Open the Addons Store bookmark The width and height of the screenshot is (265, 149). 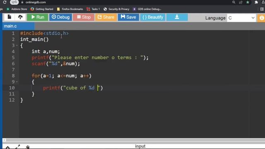coord(17,9)
